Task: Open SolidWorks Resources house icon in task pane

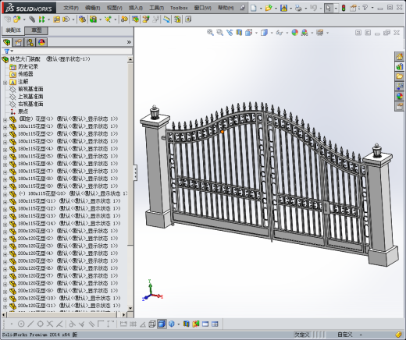Action: (400, 56)
